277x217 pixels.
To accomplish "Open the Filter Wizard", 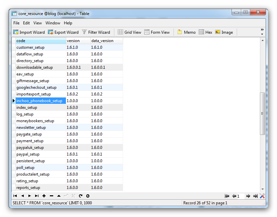I will coord(96,32).
